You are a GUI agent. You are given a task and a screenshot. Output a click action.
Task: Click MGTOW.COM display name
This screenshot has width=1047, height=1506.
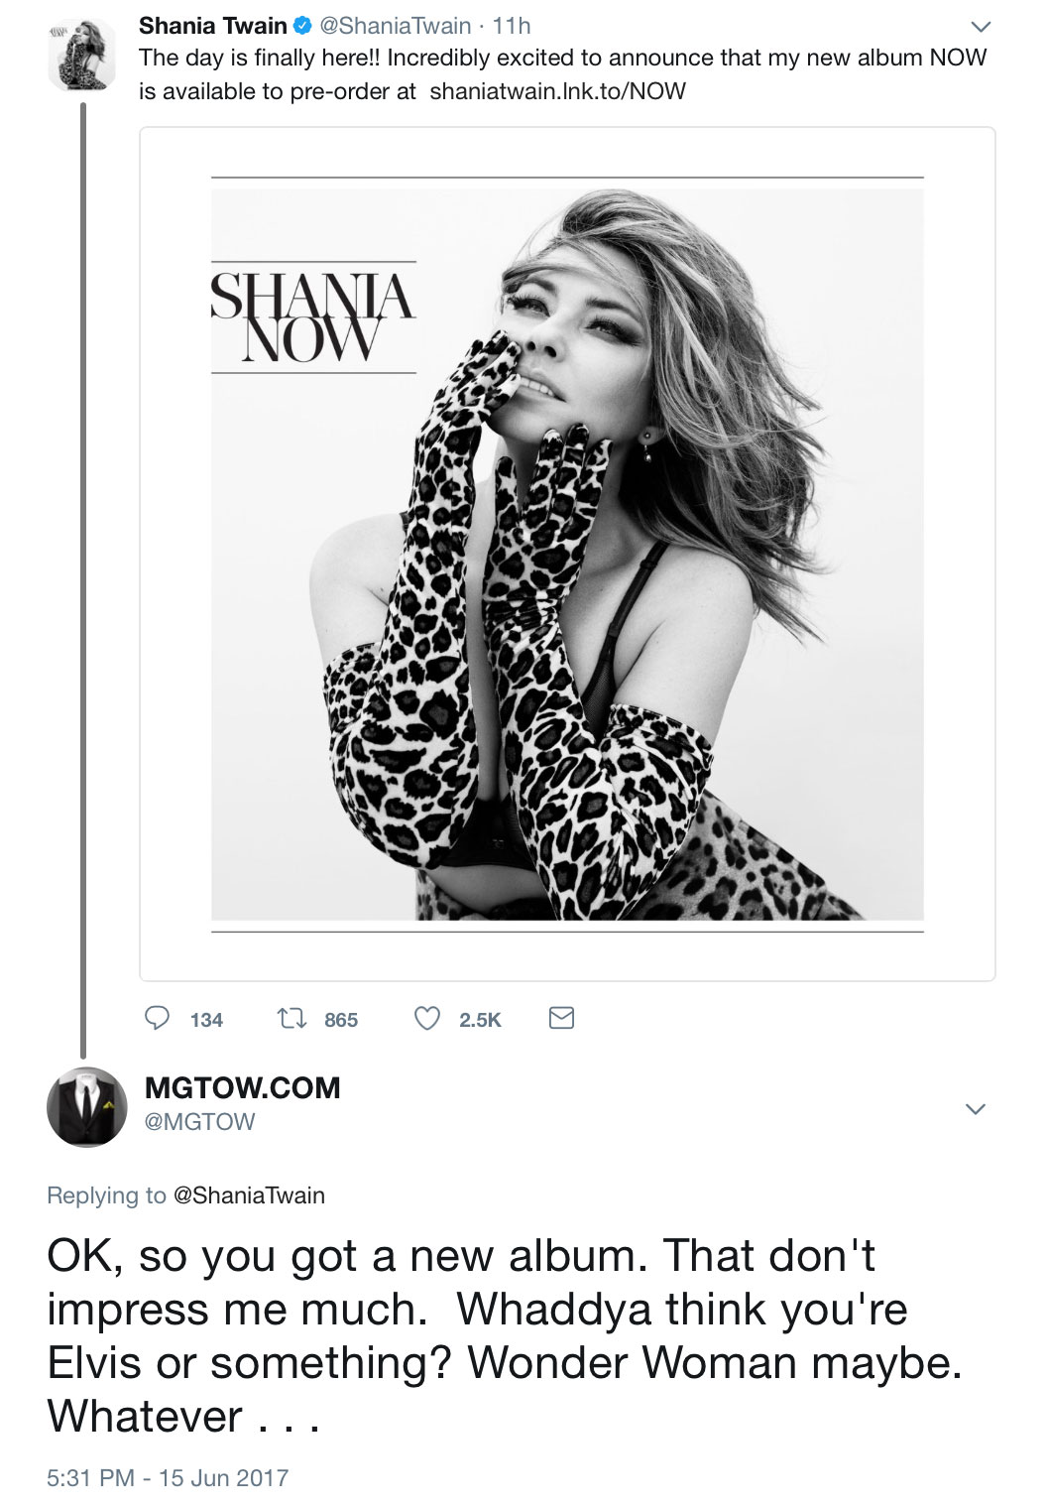click(242, 1088)
